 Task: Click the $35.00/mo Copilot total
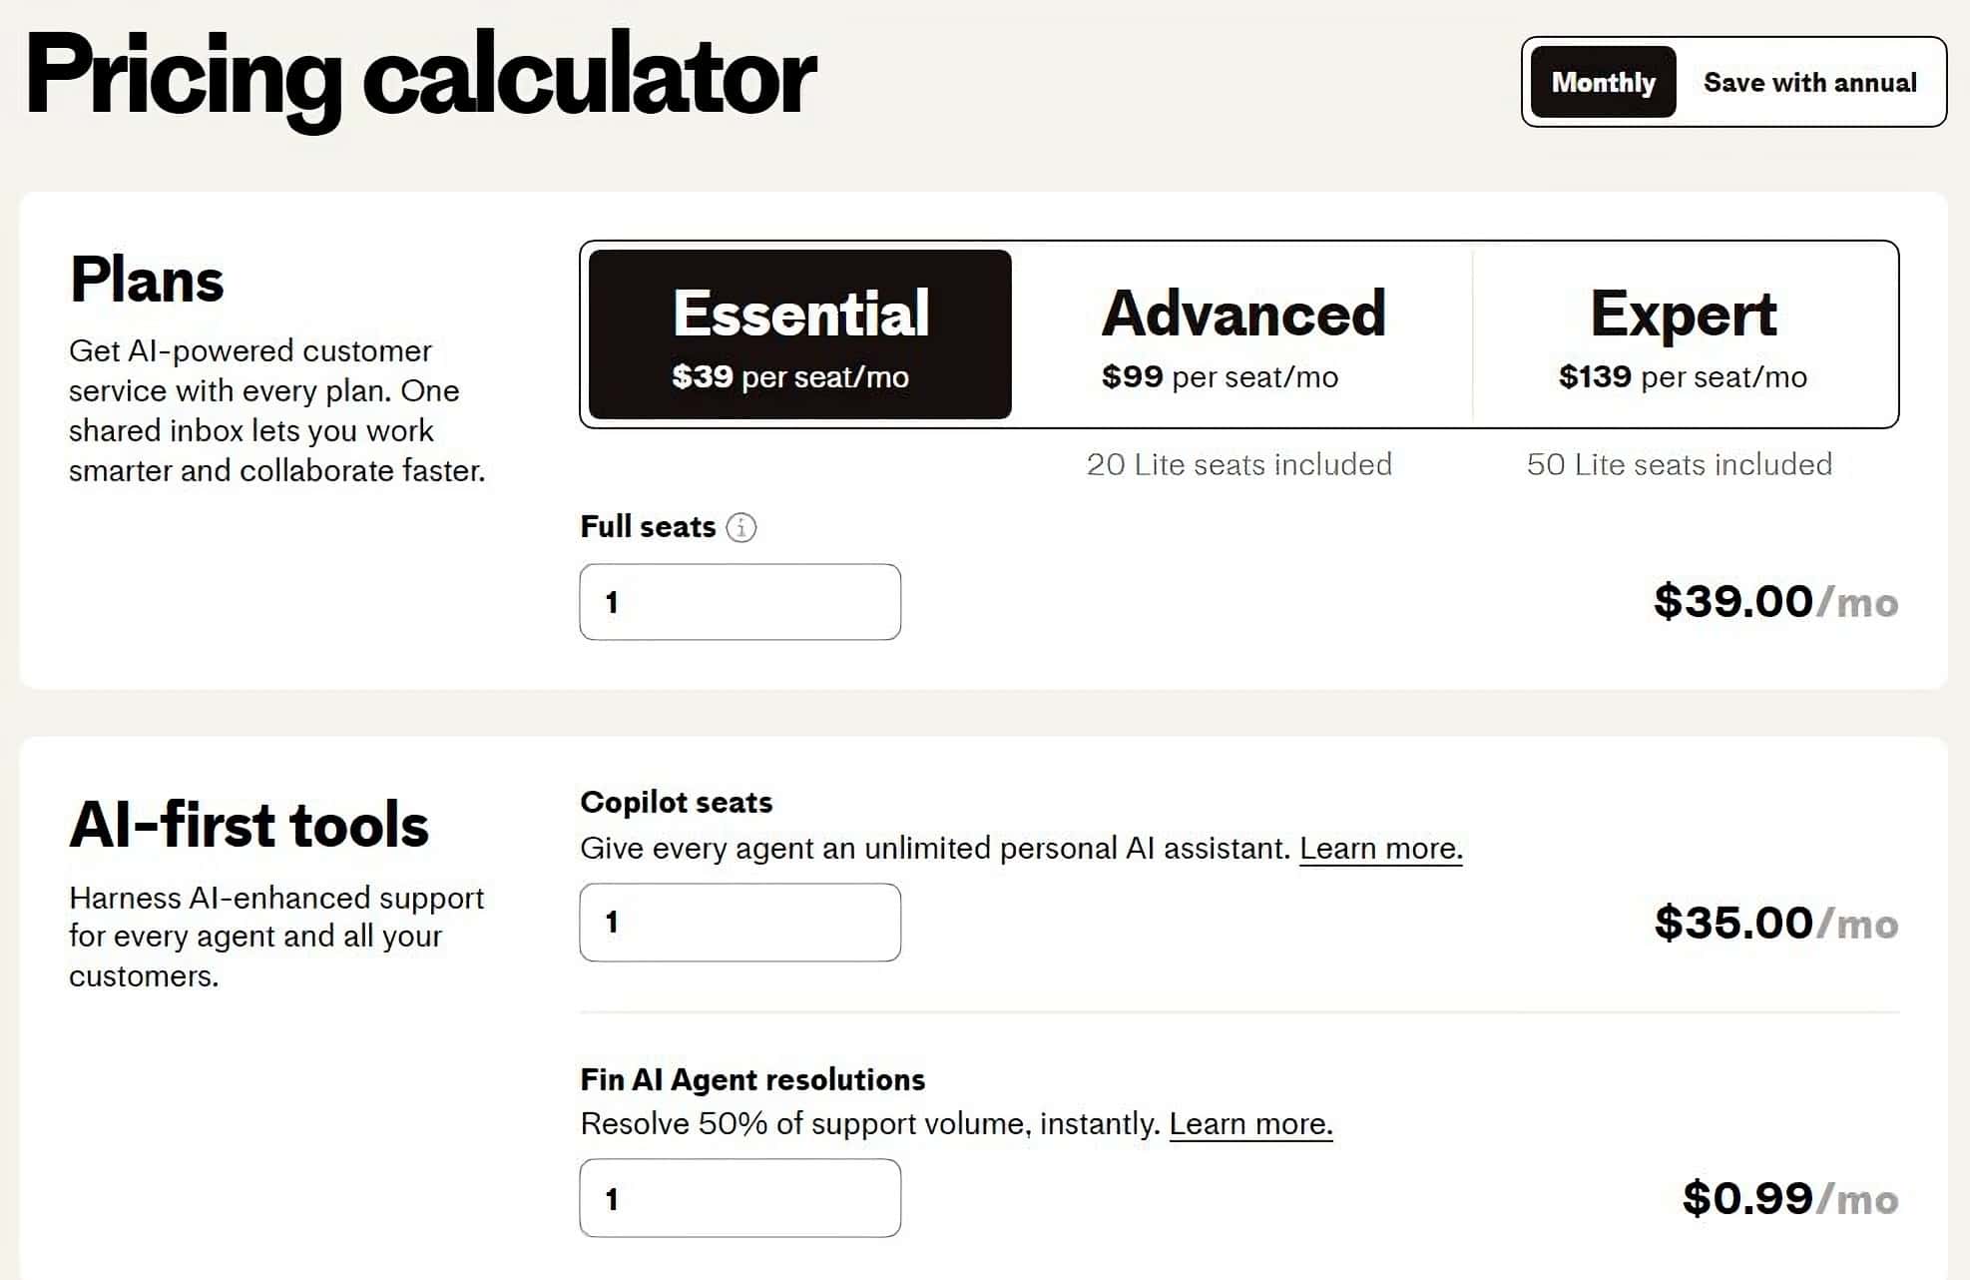coord(1775,923)
